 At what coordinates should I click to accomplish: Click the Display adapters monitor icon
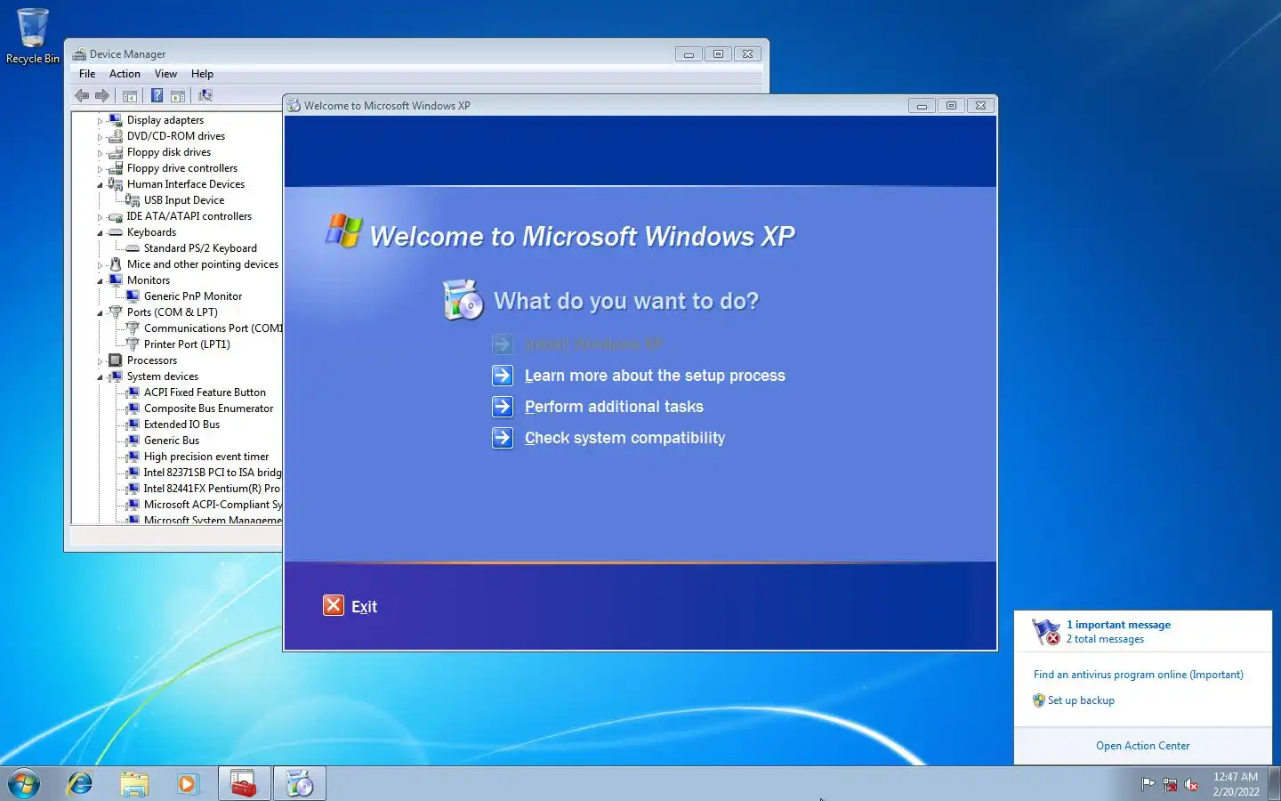pyautogui.click(x=115, y=120)
